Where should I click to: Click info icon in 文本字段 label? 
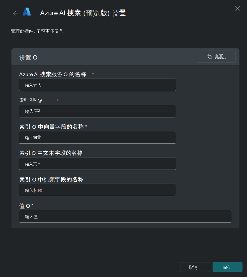(x=34, y=153)
